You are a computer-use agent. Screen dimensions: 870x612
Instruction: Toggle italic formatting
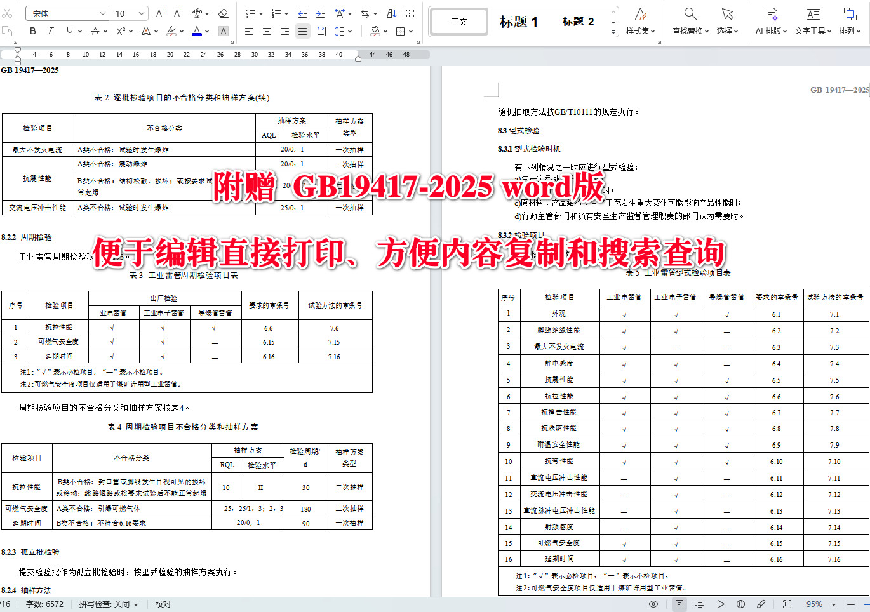(50, 30)
